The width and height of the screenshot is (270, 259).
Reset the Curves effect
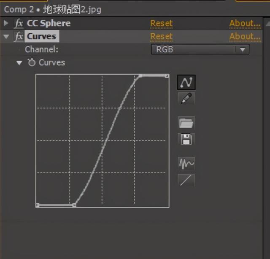click(x=161, y=36)
